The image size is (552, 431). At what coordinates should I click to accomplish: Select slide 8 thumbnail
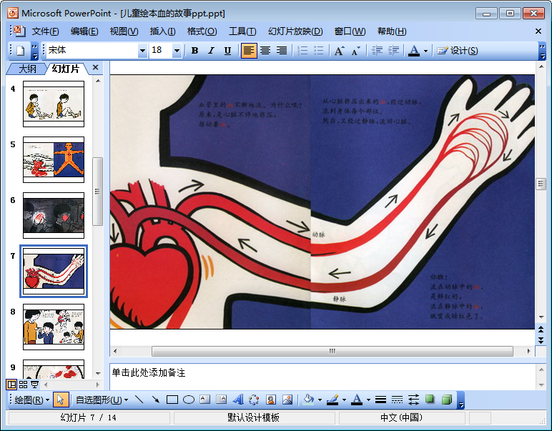point(54,327)
